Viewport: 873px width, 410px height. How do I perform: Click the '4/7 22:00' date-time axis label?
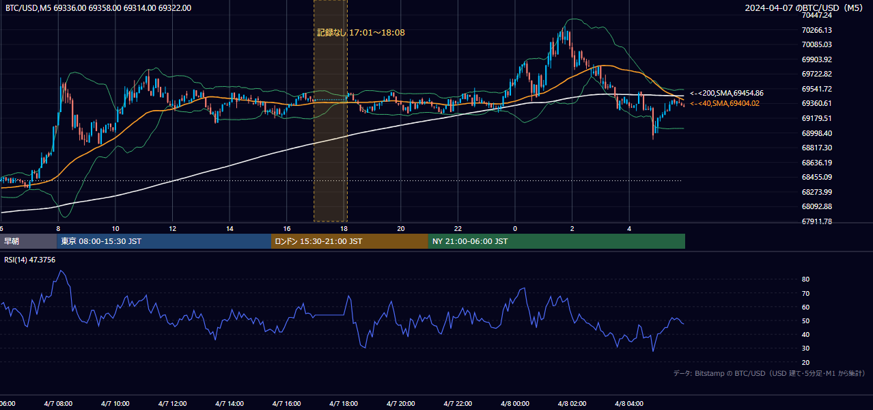(458, 404)
